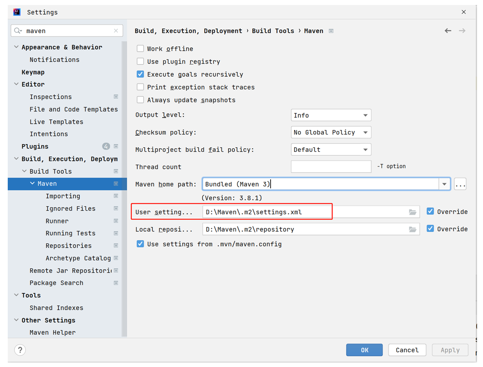Screen dimensions: 483x367
Task: Open Maven home path dropdown arrow
Action: point(444,184)
